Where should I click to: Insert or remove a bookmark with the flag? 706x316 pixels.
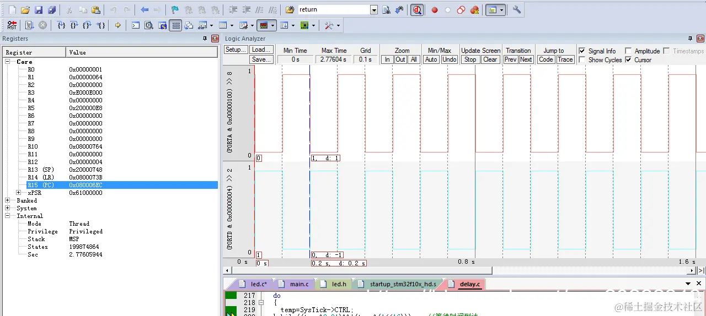click(175, 10)
